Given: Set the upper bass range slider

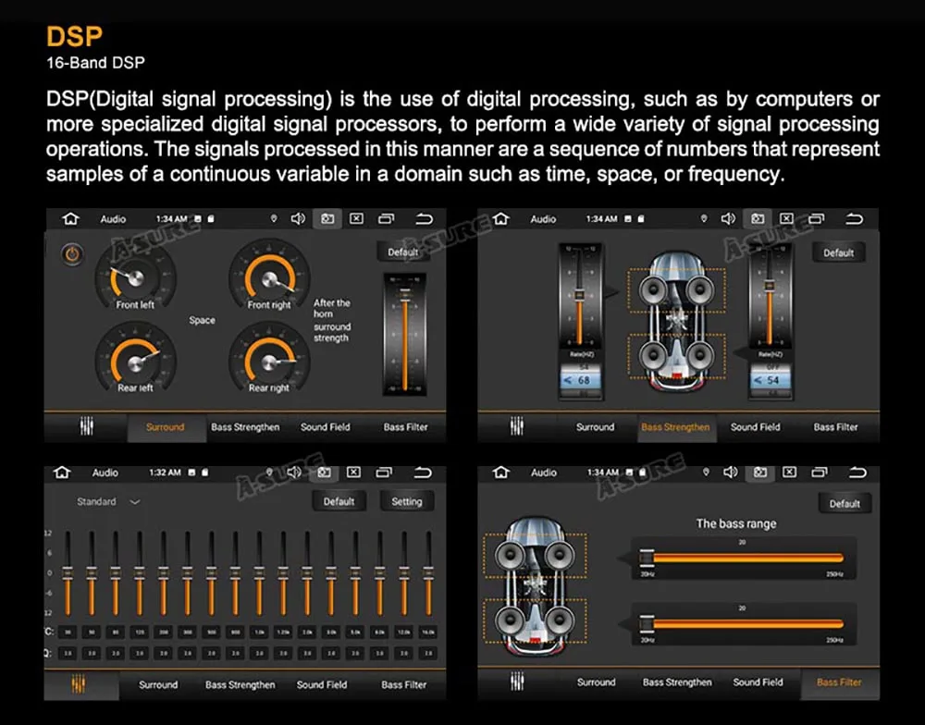Looking at the screenshot, I should tap(744, 558).
